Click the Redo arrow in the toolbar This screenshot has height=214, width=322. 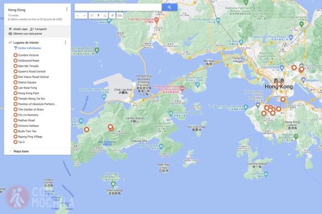pyautogui.click(x=84, y=16)
